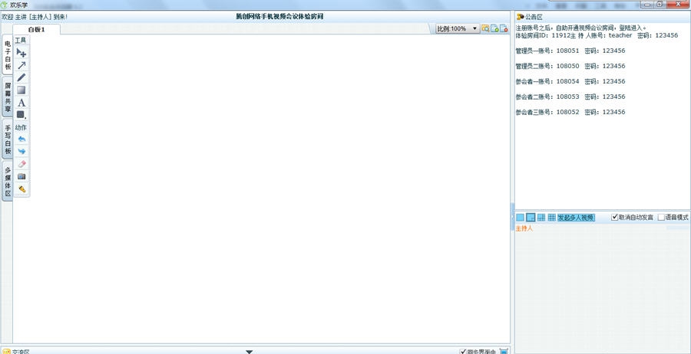Click the add new whiteboard page icon
Viewport: 691px width, 354px height.
pyautogui.click(x=494, y=28)
